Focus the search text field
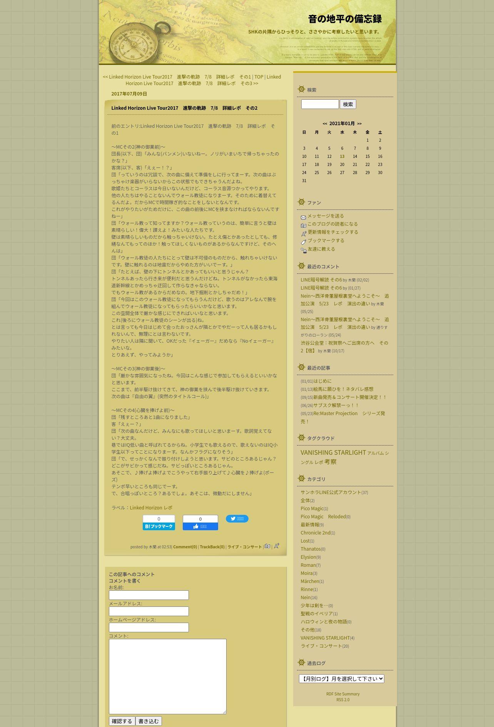 tap(320, 104)
